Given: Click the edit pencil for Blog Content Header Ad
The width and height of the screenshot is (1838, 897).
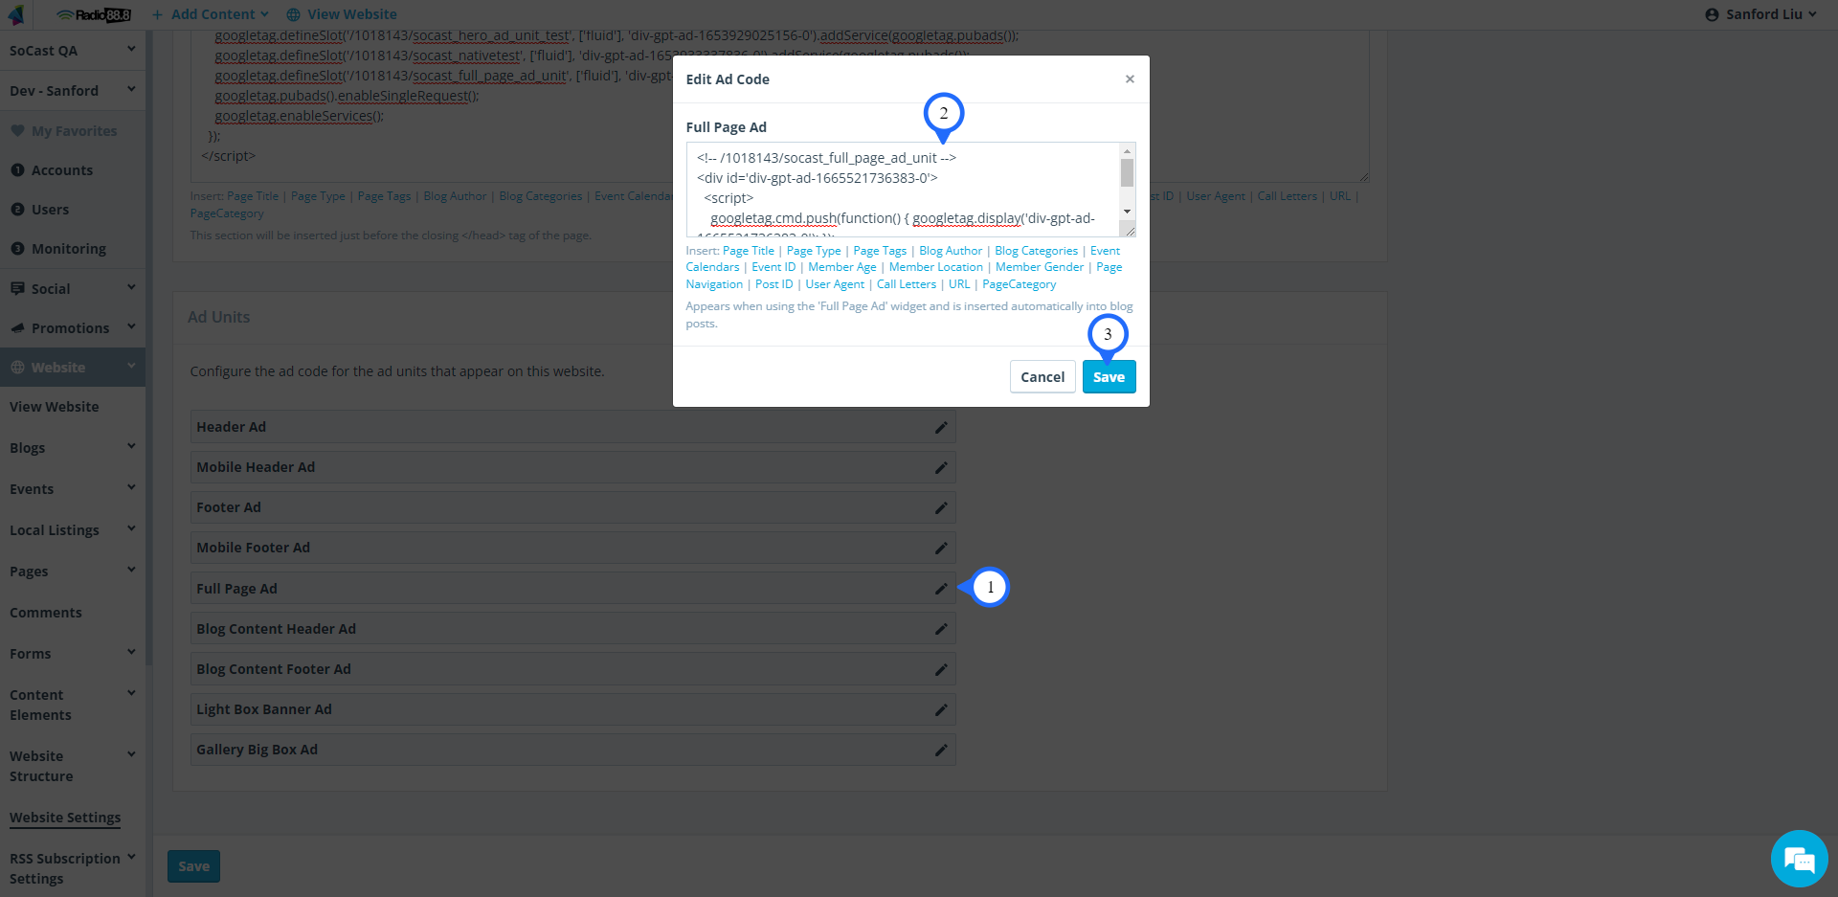Looking at the screenshot, I should point(941,629).
